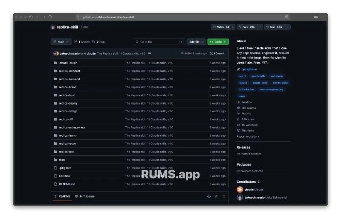Open the green Code dropdown button
Viewport: 341px width, 219px height.
pos(218,42)
